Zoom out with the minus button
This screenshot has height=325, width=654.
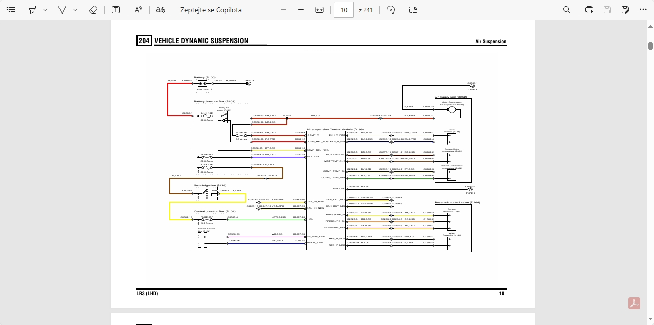click(x=283, y=10)
